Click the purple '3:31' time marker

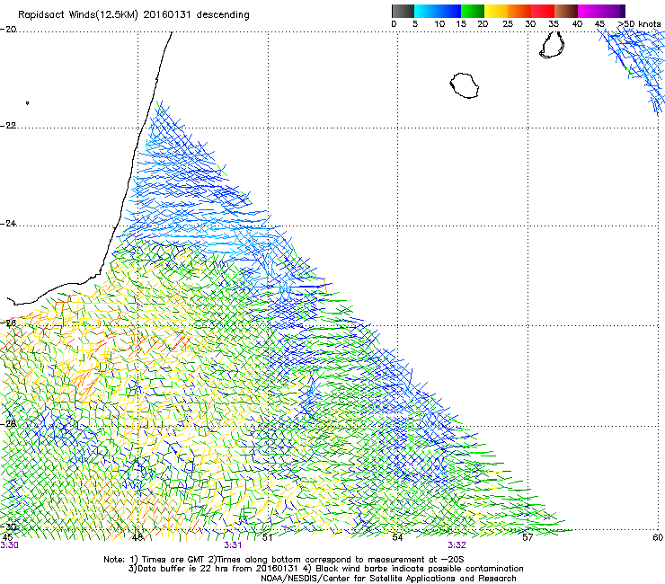click(233, 545)
